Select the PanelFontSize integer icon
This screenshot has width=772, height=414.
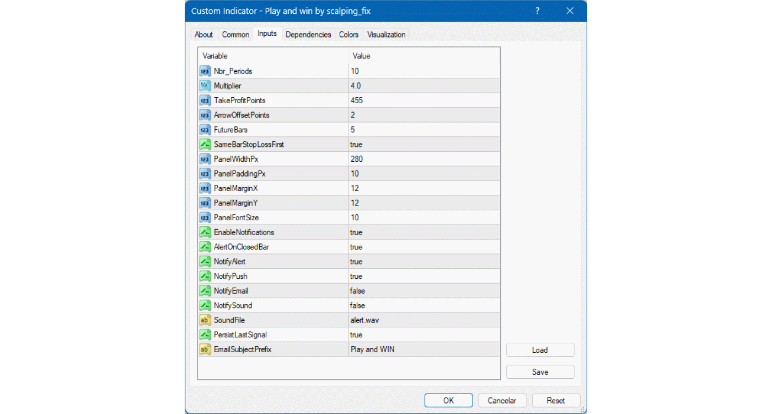click(205, 217)
